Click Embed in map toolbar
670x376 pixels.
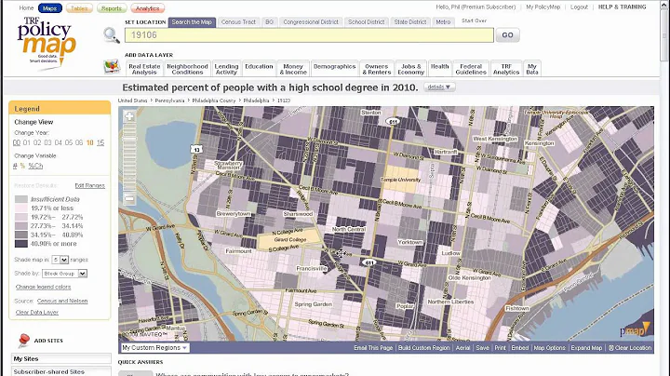(520, 348)
